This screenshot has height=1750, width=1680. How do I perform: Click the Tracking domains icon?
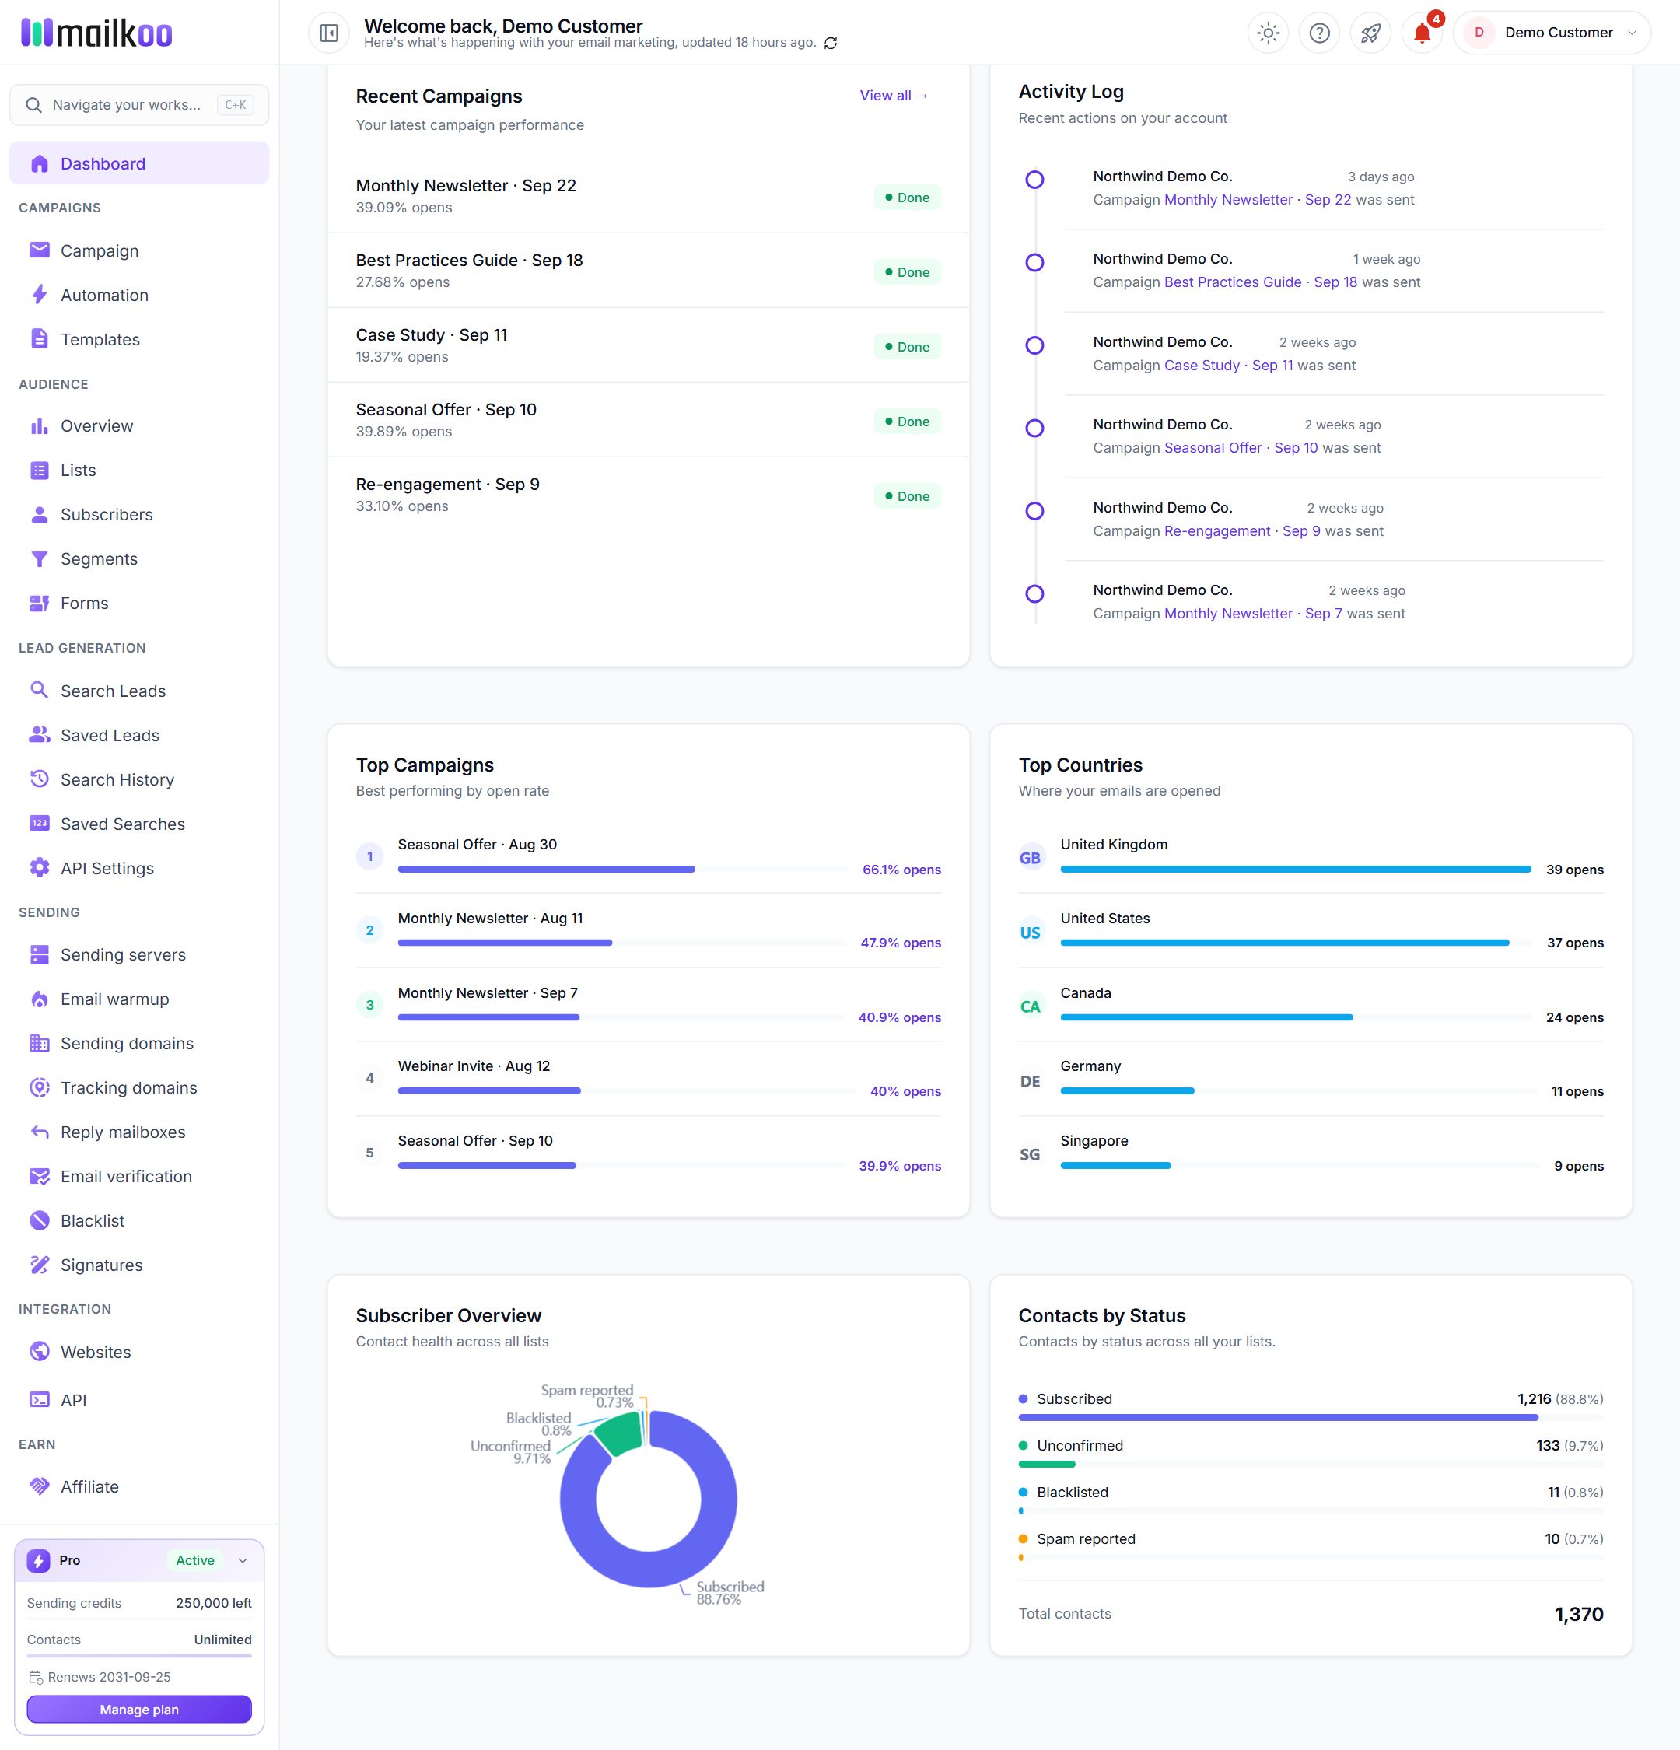click(39, 1087)
